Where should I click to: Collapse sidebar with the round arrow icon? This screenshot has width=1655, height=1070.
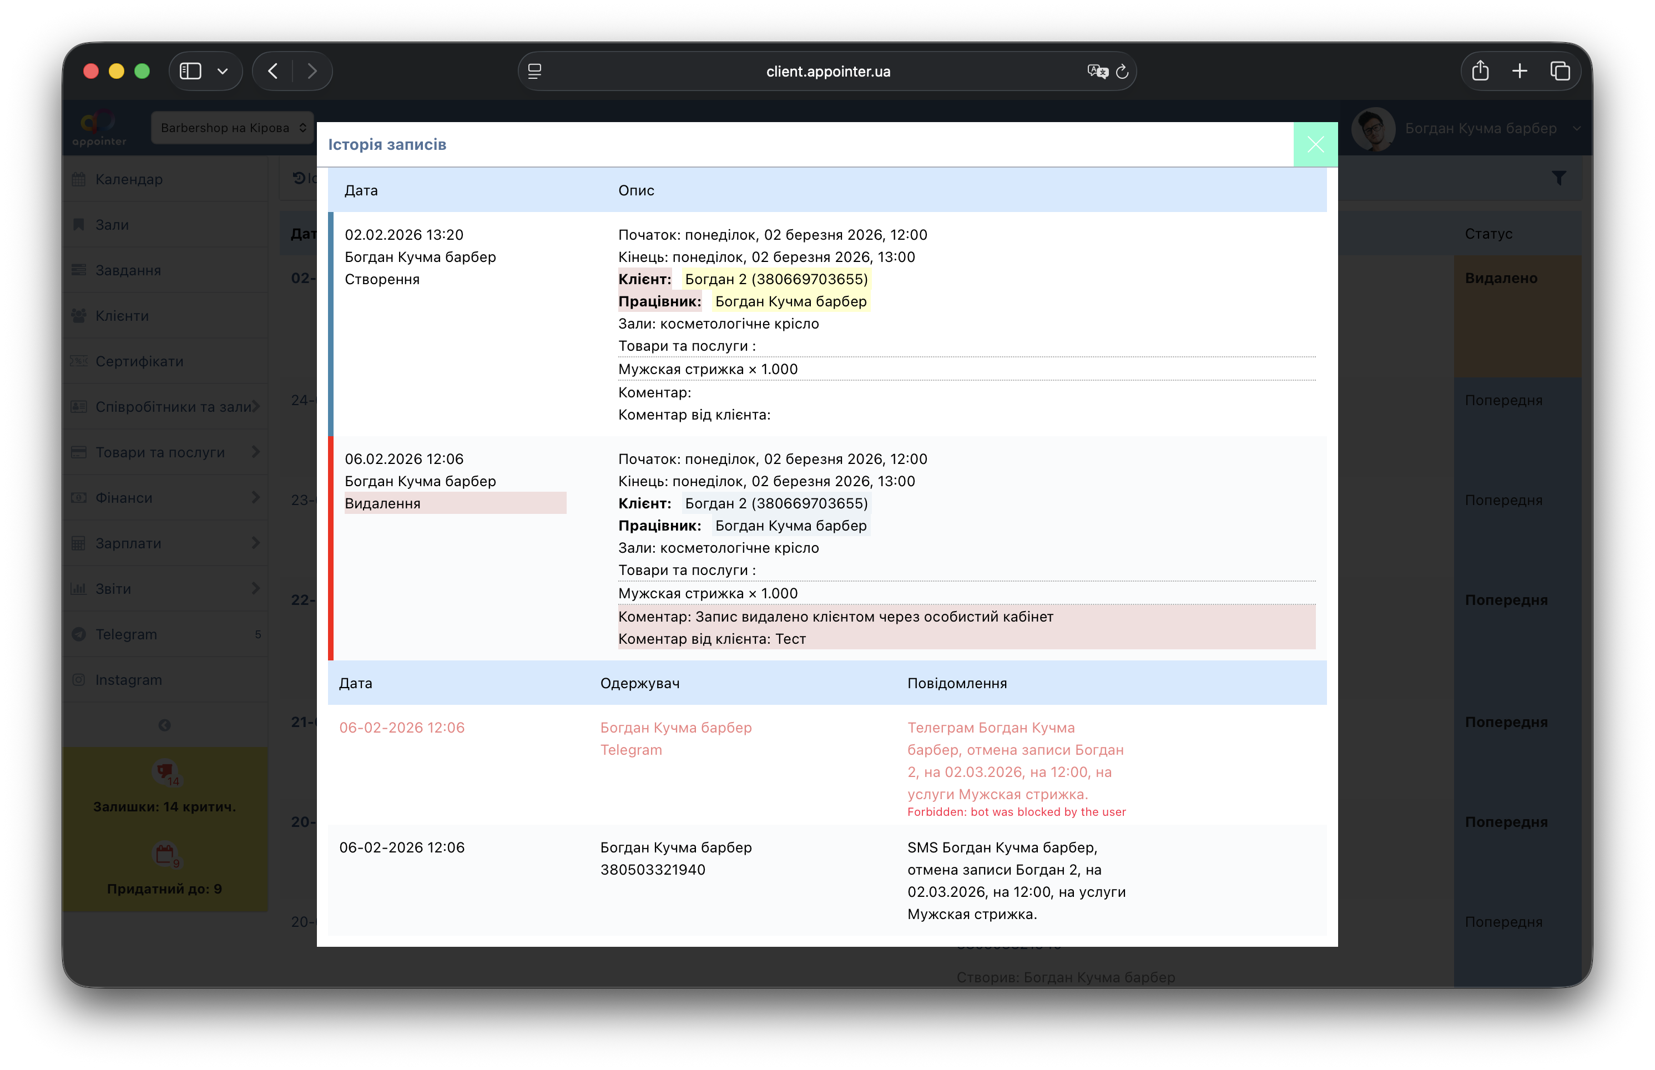click(165, 725)
